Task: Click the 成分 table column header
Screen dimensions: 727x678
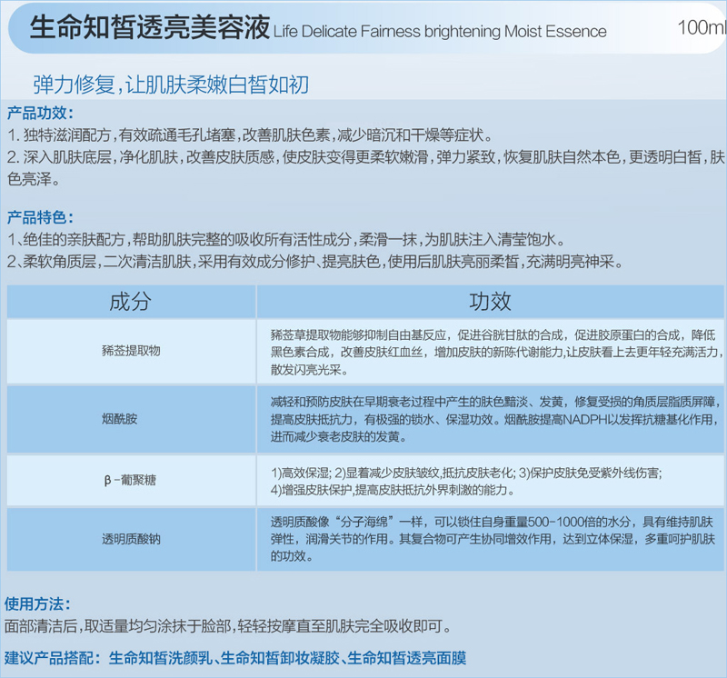Action: pos(130,301)
